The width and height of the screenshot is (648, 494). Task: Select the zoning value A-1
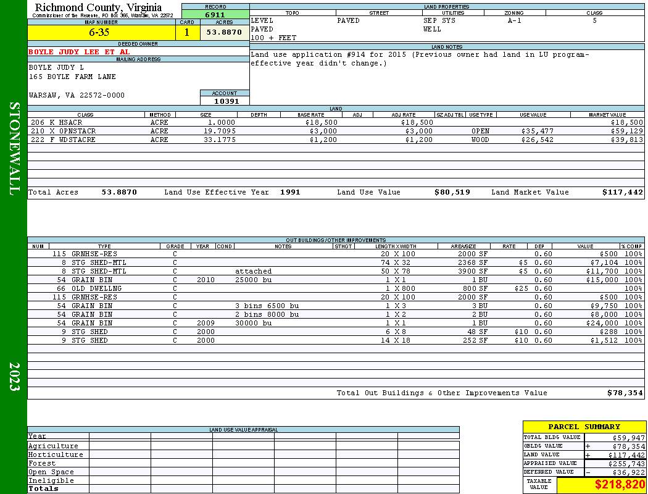coord(513,20)
